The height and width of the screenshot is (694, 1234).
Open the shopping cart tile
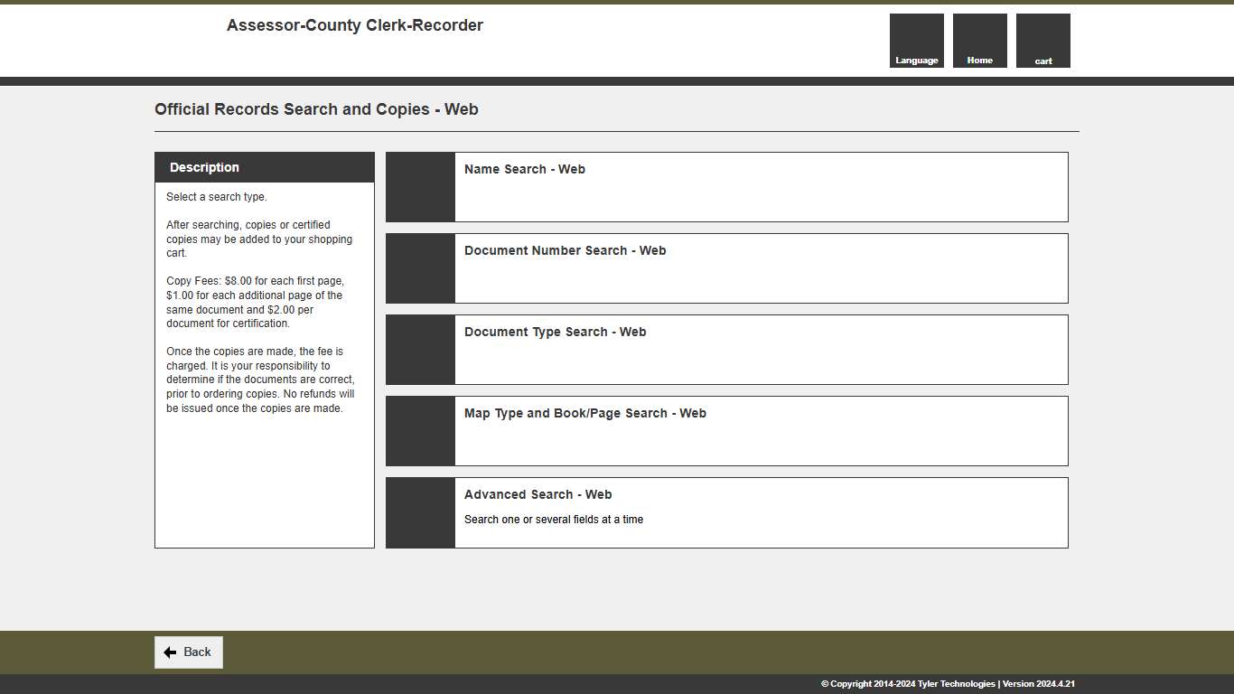pyautogui.click(x=1042, y=41)
